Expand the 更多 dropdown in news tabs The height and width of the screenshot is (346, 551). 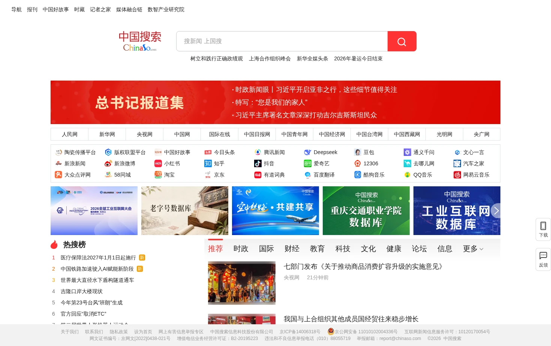tap(473, 249)
